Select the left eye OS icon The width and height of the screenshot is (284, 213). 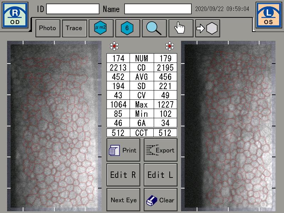pos(269,15)
